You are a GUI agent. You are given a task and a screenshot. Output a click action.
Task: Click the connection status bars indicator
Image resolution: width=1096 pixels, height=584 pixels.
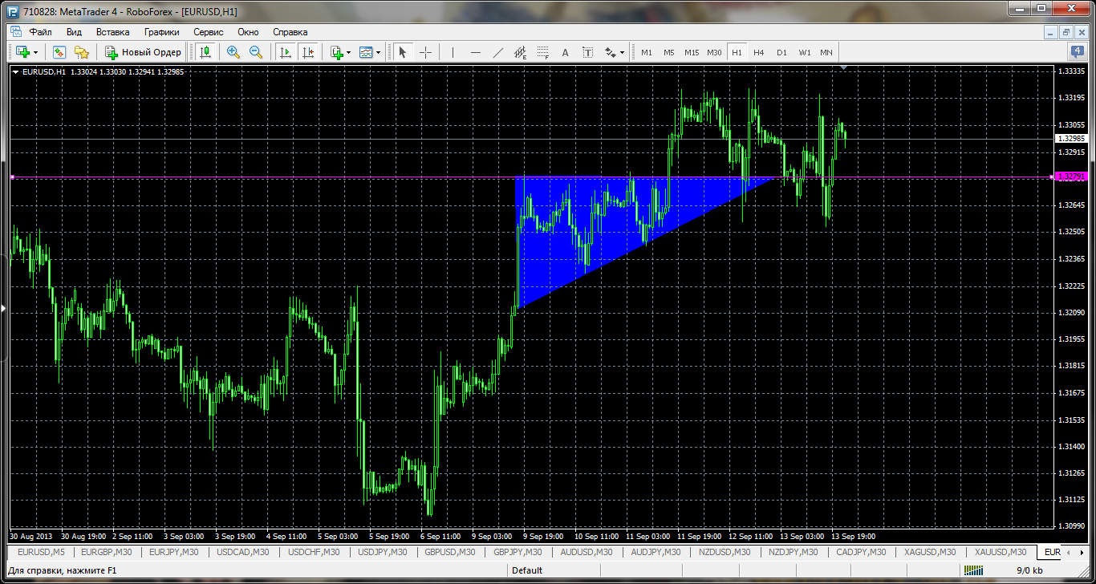[x=973, y=570]
